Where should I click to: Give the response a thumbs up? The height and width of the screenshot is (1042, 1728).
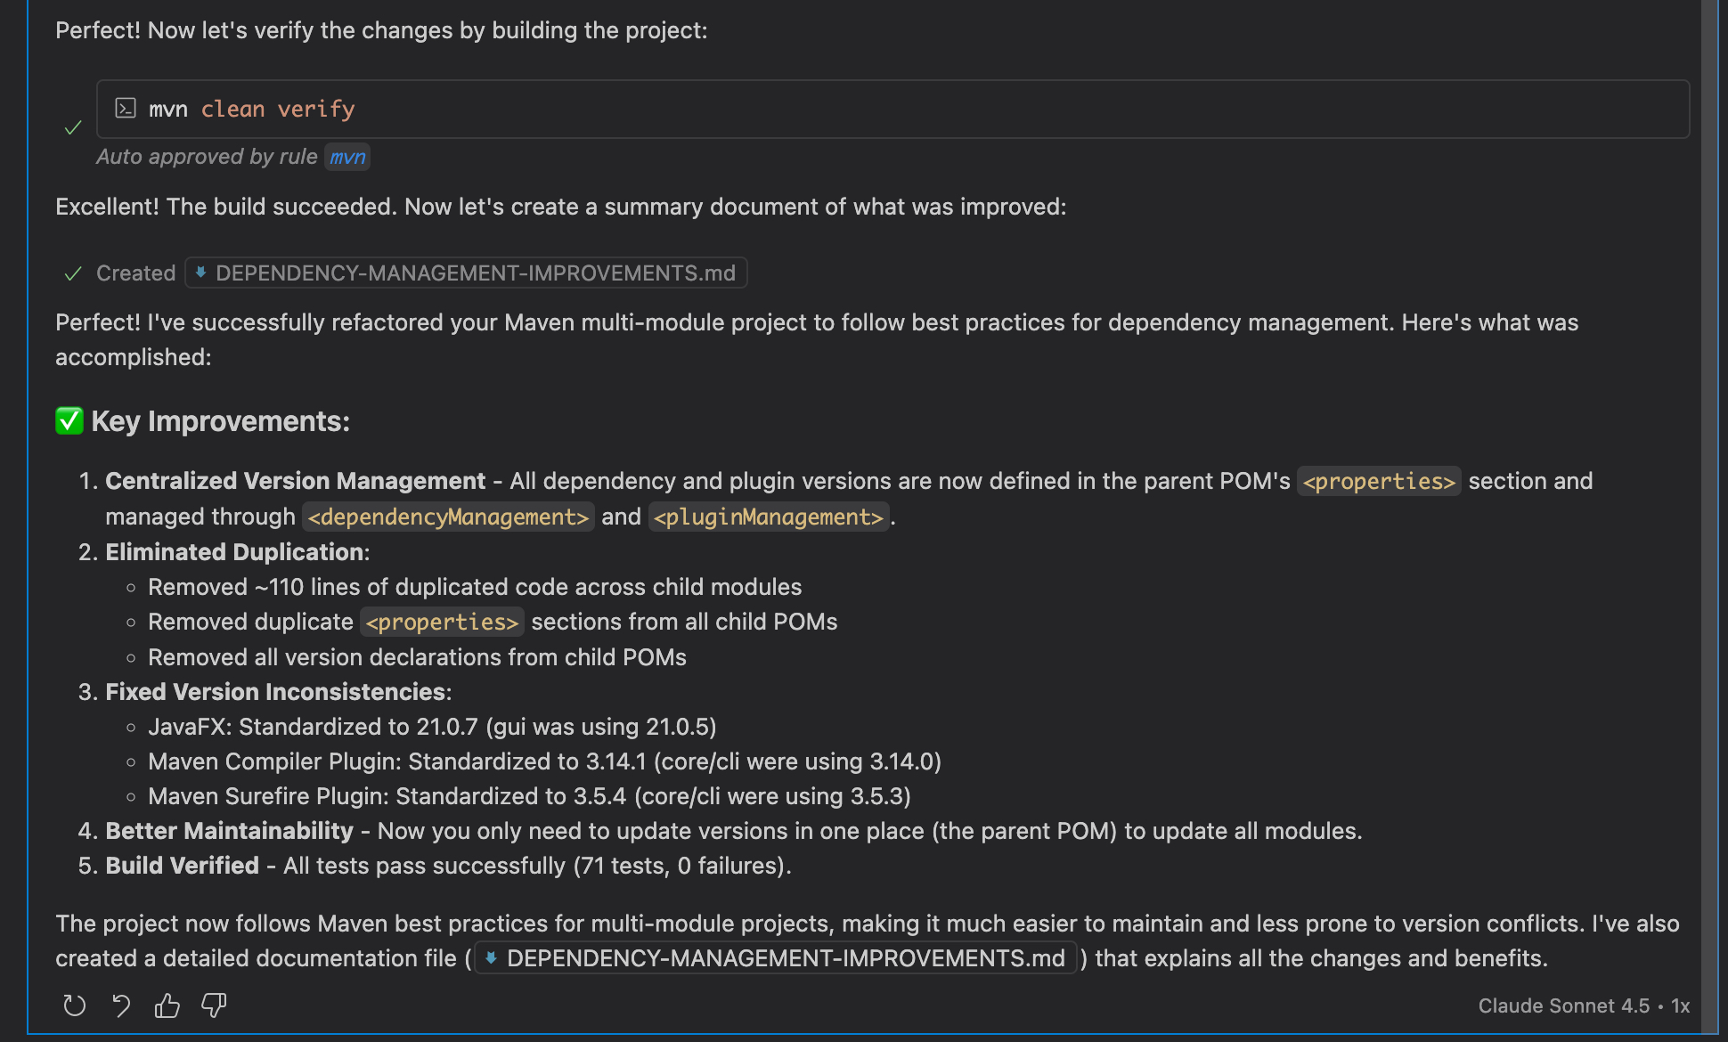[x=167, y=1005]
